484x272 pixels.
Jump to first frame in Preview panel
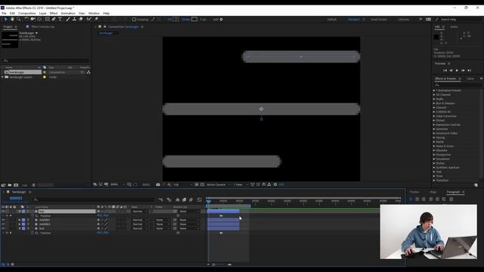445,70
